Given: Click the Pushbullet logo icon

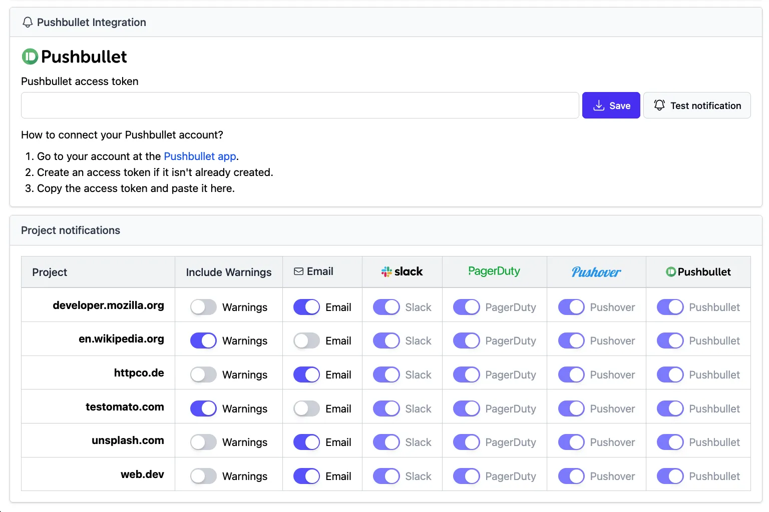Looking at the screenshot, I should (x=29, y=56).
